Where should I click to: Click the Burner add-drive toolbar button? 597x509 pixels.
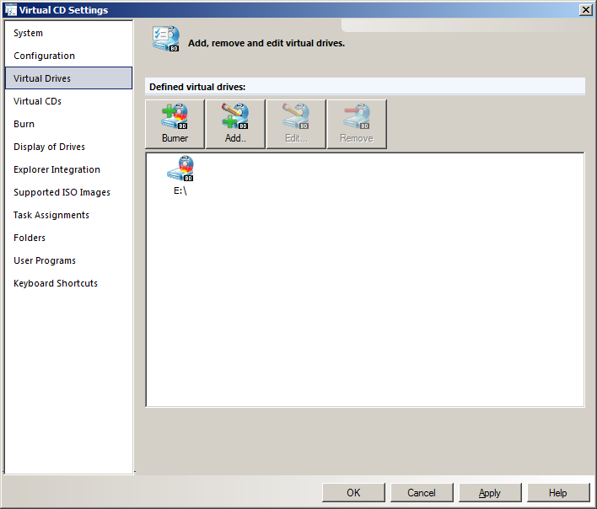click(x=175, y=124)
